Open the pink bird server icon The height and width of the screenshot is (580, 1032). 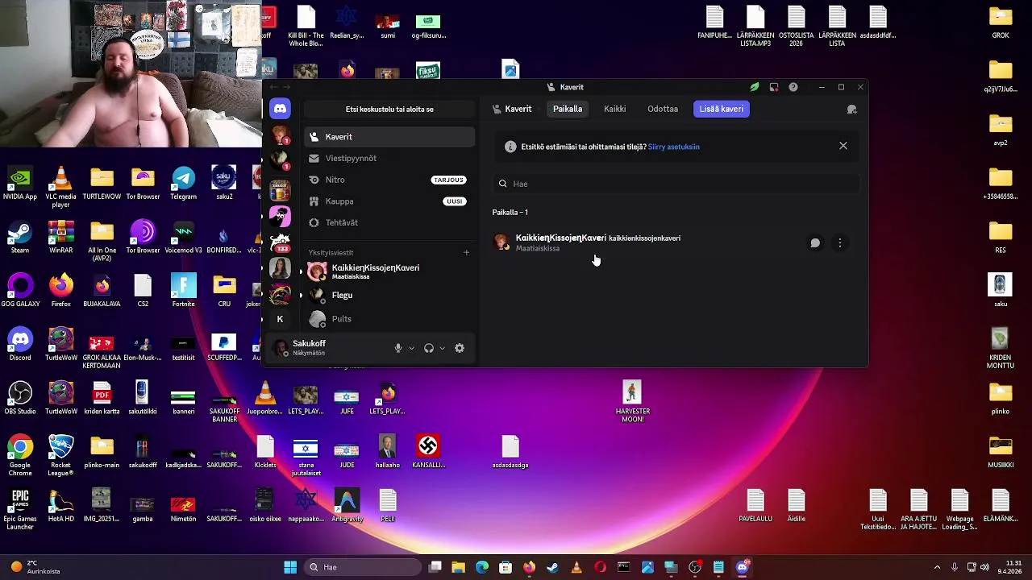(280, 215)
